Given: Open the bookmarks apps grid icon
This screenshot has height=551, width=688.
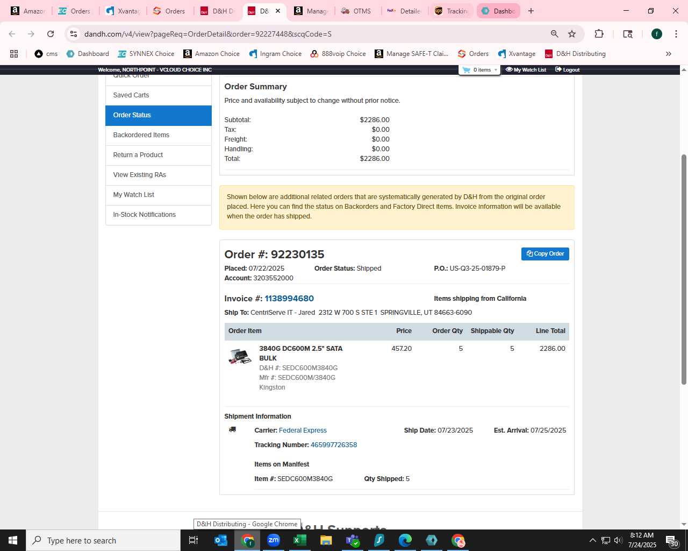Looking at the screenshot, I should [14, 54].
